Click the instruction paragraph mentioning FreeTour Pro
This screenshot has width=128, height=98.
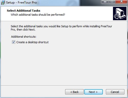coord(61,28)
